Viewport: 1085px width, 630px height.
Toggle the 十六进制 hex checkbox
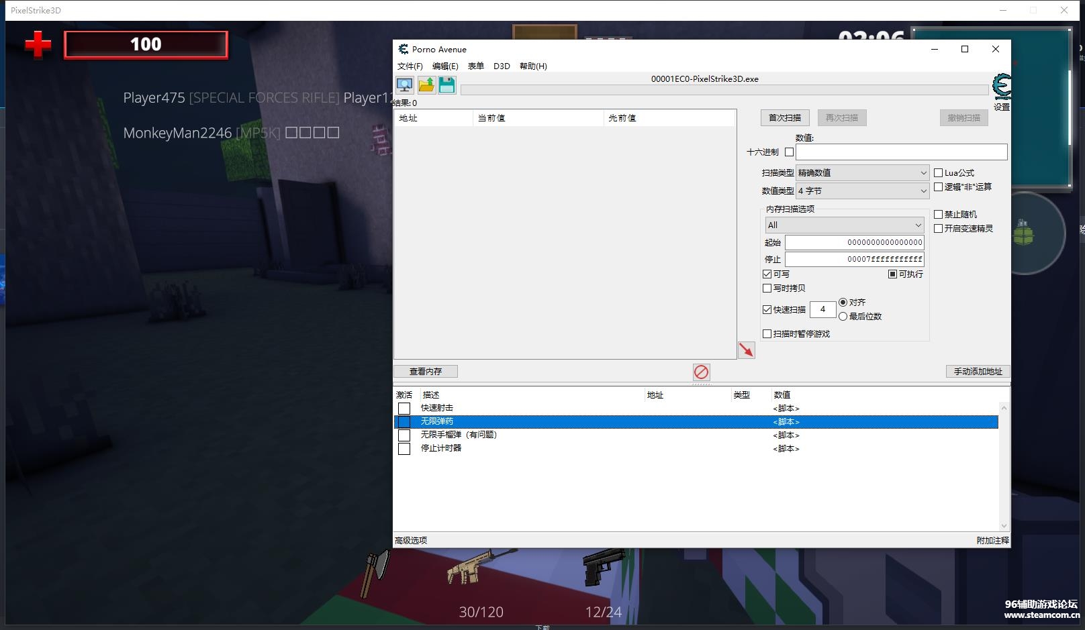(789, 152)
